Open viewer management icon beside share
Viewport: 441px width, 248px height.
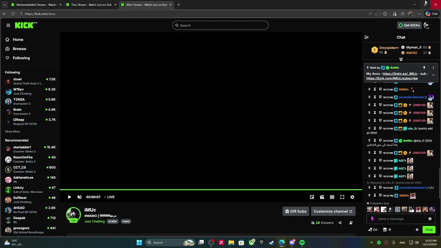coord(351,223)
